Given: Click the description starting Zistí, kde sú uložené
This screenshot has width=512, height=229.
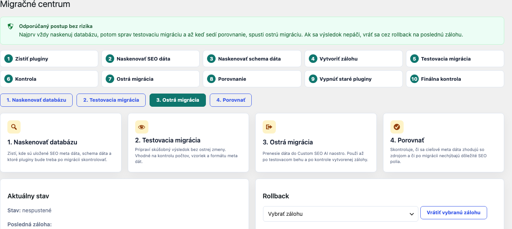Looking at the screenshot, I should 60,157.
